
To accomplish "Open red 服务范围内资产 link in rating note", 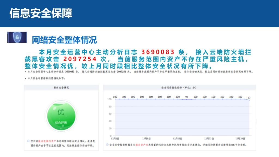I will pos(47,141).
